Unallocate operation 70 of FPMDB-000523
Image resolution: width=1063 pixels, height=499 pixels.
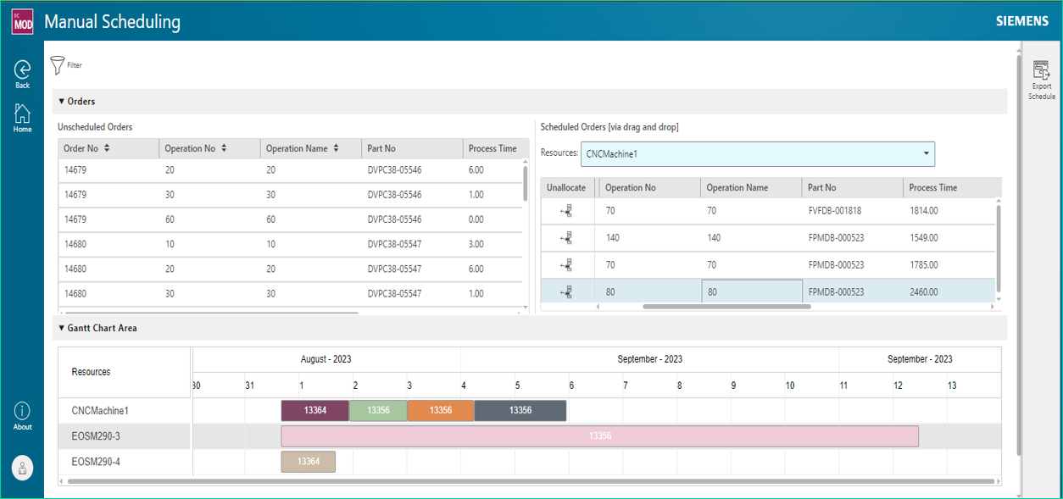(x=567, y=265)
